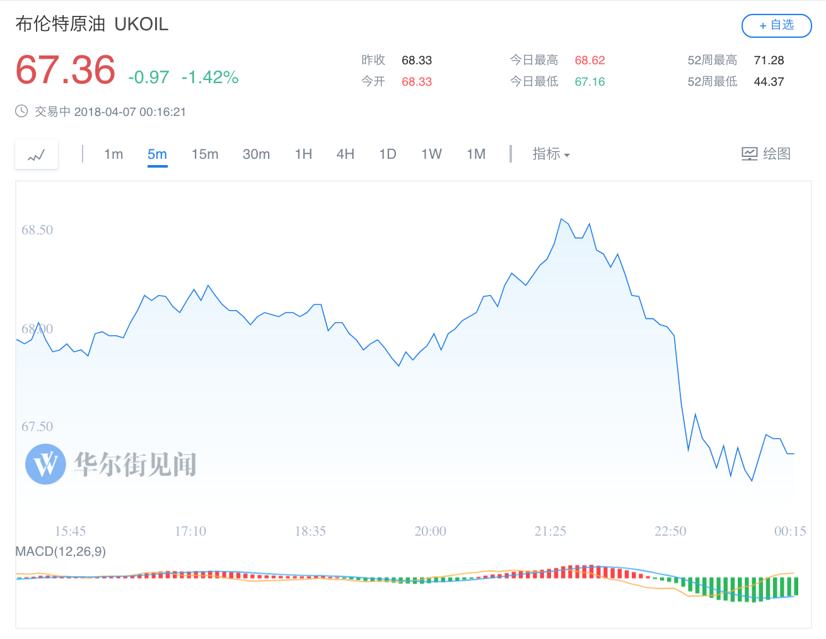Click the MACD(12,26,9) indicator label
Image resolution: width=826 pixels, height=639 pixels.
coord(61,551)
